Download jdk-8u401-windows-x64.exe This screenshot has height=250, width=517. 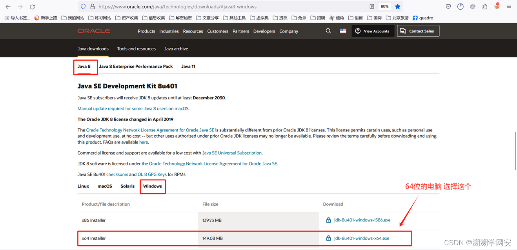pyautogui.click(x=361, y=238)
